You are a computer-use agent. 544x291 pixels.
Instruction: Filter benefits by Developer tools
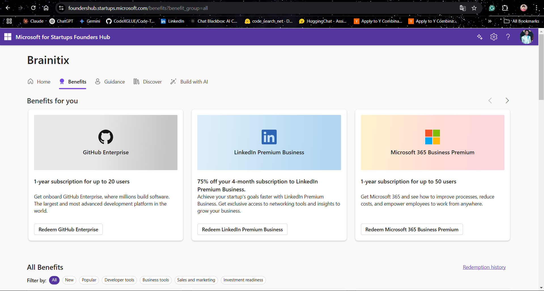click(119, 280)
